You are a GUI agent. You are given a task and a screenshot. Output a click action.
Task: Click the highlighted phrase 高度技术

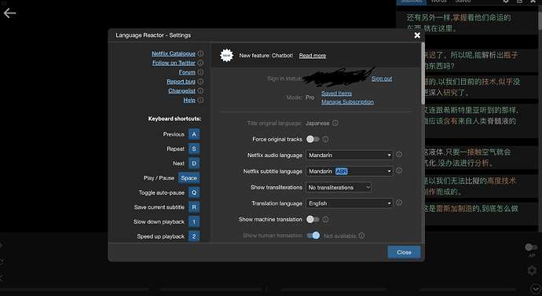(501, 181)
